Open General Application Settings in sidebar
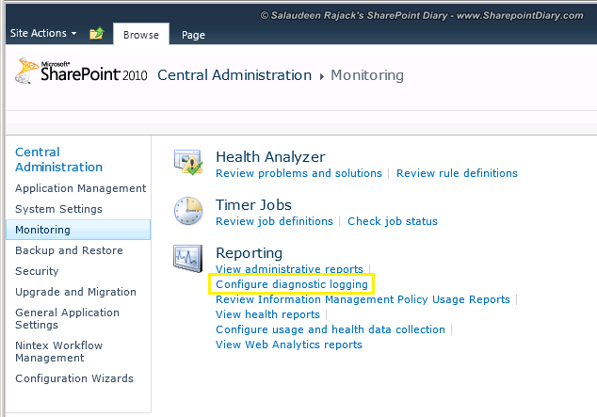The width and height of the screenshot is (597, 417). click(67, 318)
